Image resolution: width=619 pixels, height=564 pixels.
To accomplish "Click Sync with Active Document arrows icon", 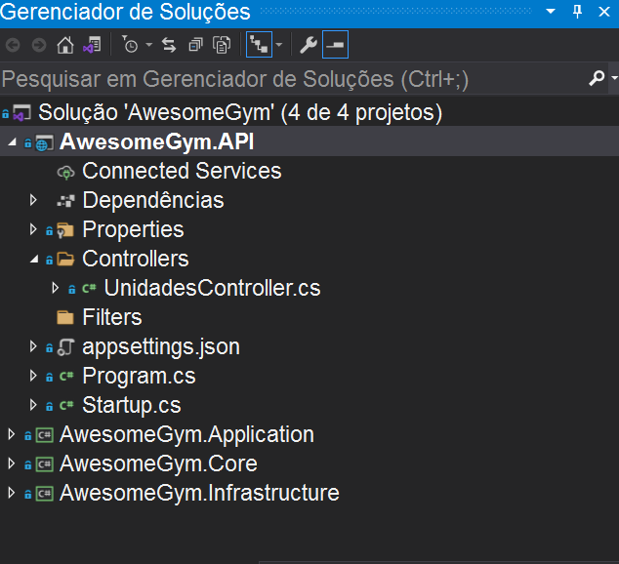I will point(169,45).
